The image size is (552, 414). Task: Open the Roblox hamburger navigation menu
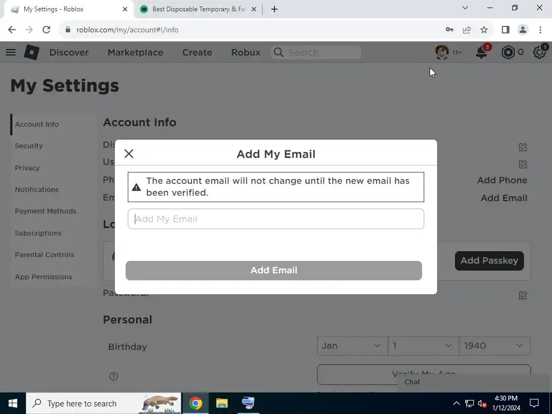coord(11,52)
